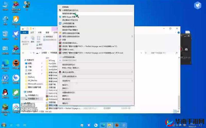Expand the 发送到(N) submenu arrow
The height and width of the screenshot is (128, 206).
[x=132, y=81]
